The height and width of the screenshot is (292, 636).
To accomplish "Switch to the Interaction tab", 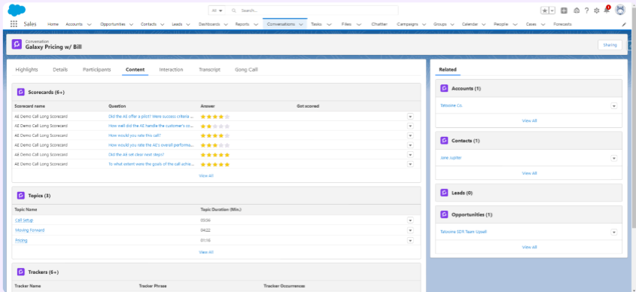I will pyautogui.click(x=171, y=70).
